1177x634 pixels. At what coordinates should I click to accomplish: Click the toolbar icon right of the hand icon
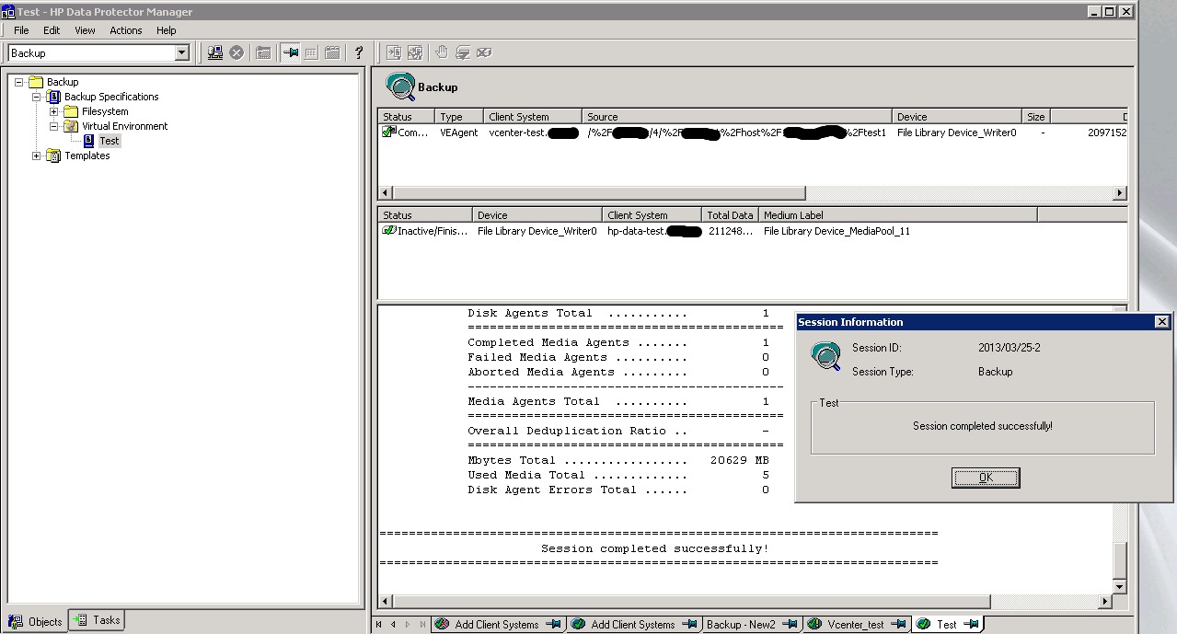coord(463,52)
